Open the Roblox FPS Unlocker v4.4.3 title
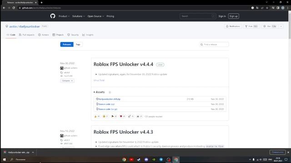The height and width of the screenshot is (163, 291). click(123, 132)
